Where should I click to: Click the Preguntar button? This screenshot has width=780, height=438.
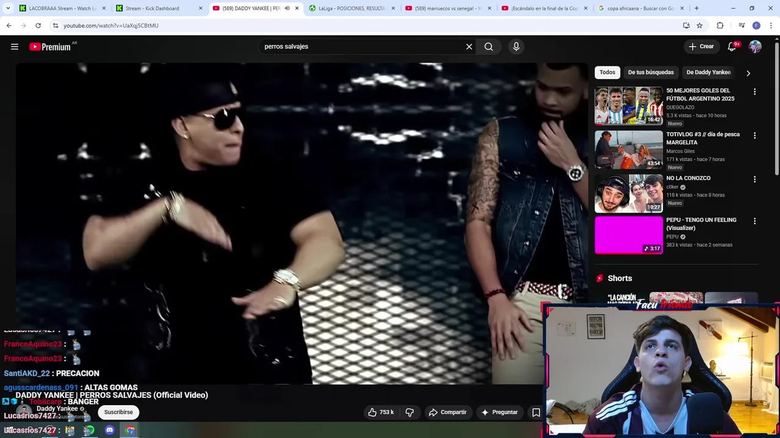[499, 412]
